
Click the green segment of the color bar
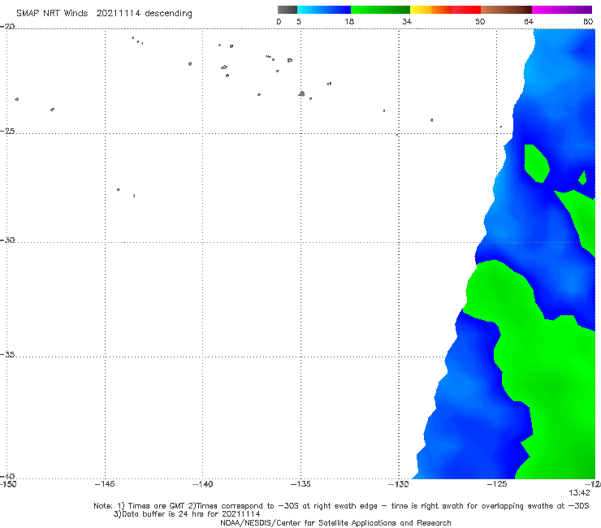[x=380, y=10]
